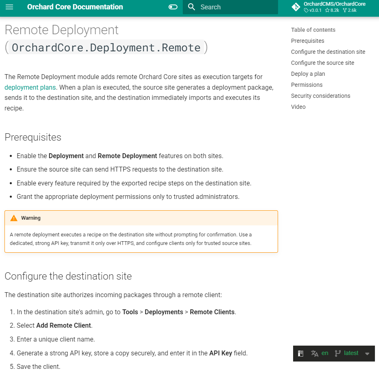Click the Orchard Core Documentation title
This screenshot has height=377, width=379.
click(75, 7)
